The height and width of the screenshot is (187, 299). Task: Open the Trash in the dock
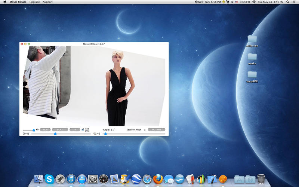click(261, 179)
